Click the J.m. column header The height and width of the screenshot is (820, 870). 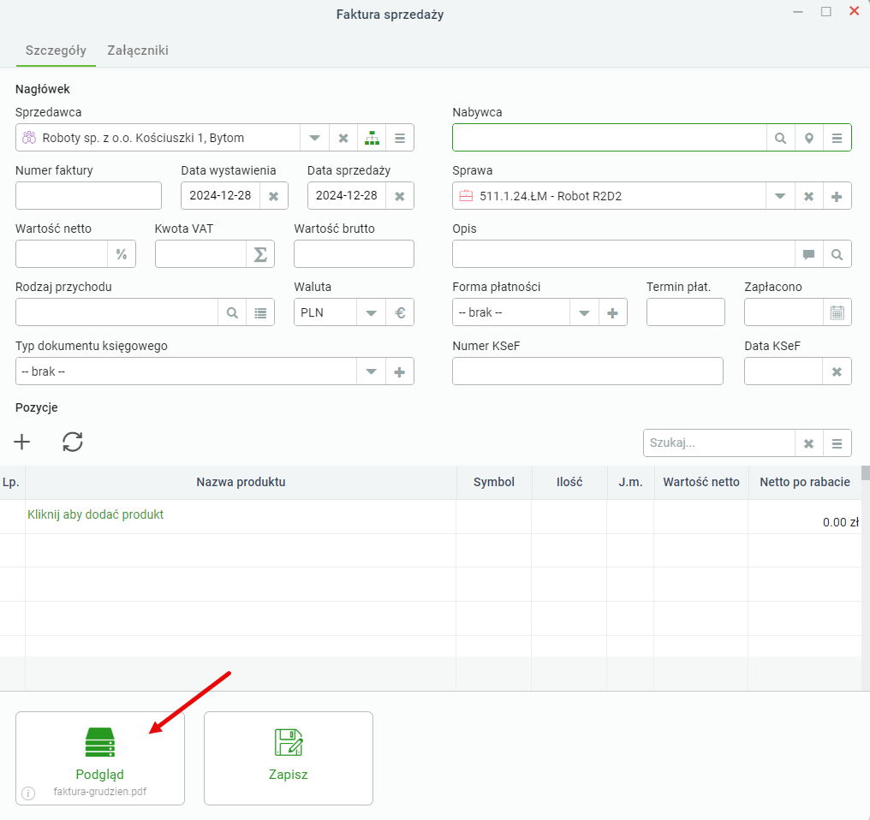point(631,482)
